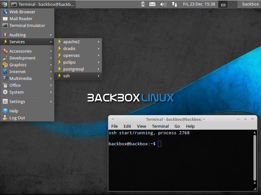Click the apache2 lightning bolt icon
Screen dimensions: 261x195
pyautogui.click(x=59, y=42)
